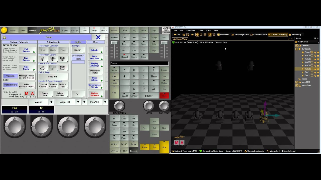Toggle Camera Spanning in 3D toolbar

[278, 35]
